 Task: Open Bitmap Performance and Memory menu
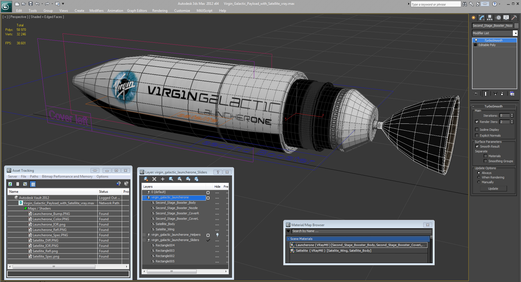point(67,176)
